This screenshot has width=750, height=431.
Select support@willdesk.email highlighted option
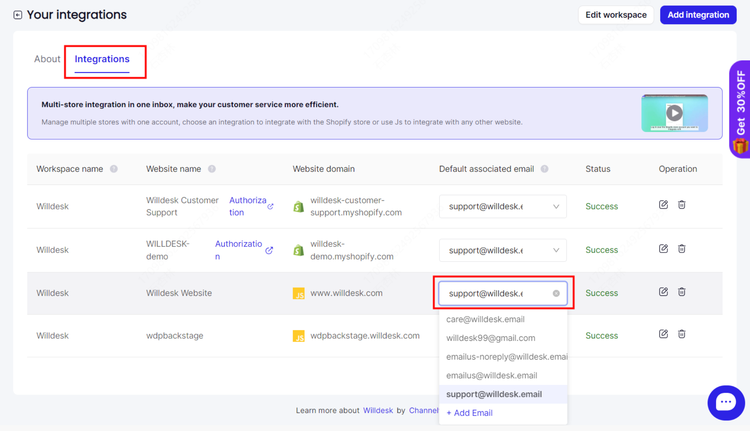tap(503, 394)
